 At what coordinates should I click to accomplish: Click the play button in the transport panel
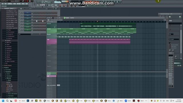(41, 5)
